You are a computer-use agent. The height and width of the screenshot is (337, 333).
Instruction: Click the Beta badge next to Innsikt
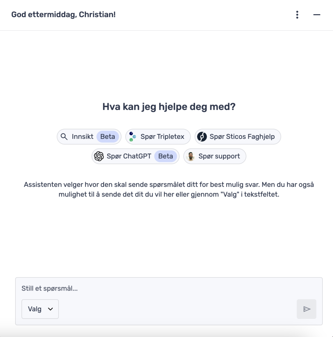108,136
